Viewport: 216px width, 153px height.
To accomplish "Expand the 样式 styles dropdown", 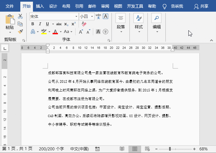I will click(138, 32).
